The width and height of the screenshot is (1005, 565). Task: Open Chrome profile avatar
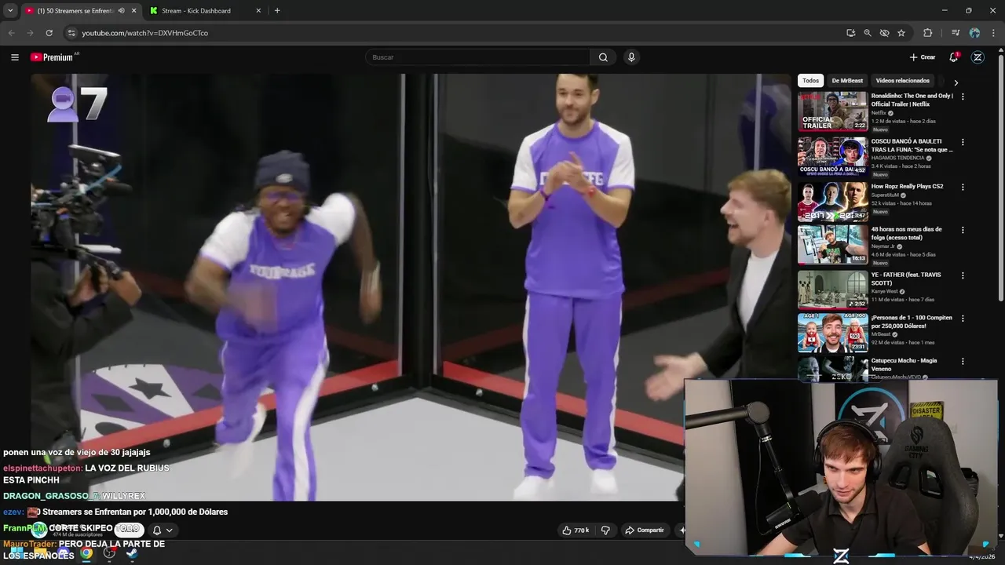click(x=974, y=33)
